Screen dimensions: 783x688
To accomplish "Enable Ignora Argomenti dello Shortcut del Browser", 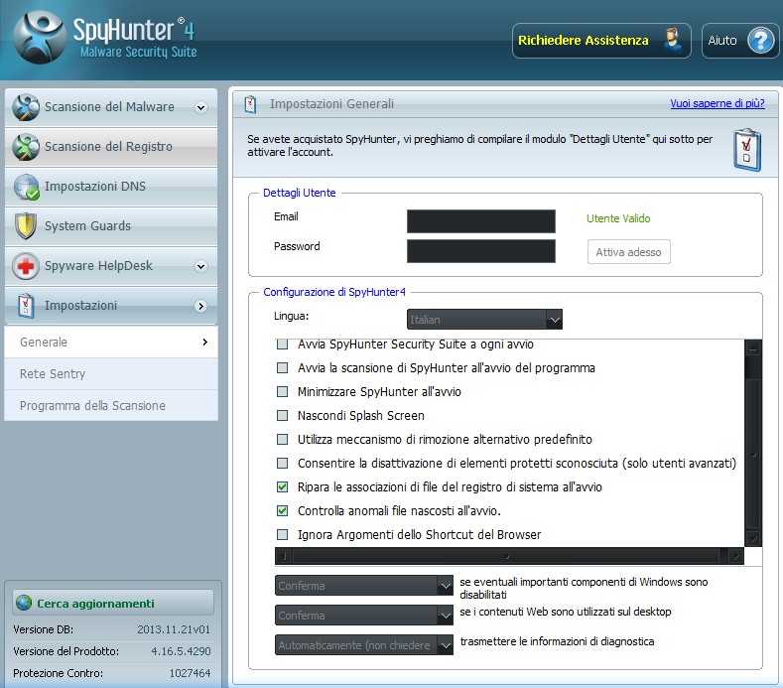I will pos(282,534).
